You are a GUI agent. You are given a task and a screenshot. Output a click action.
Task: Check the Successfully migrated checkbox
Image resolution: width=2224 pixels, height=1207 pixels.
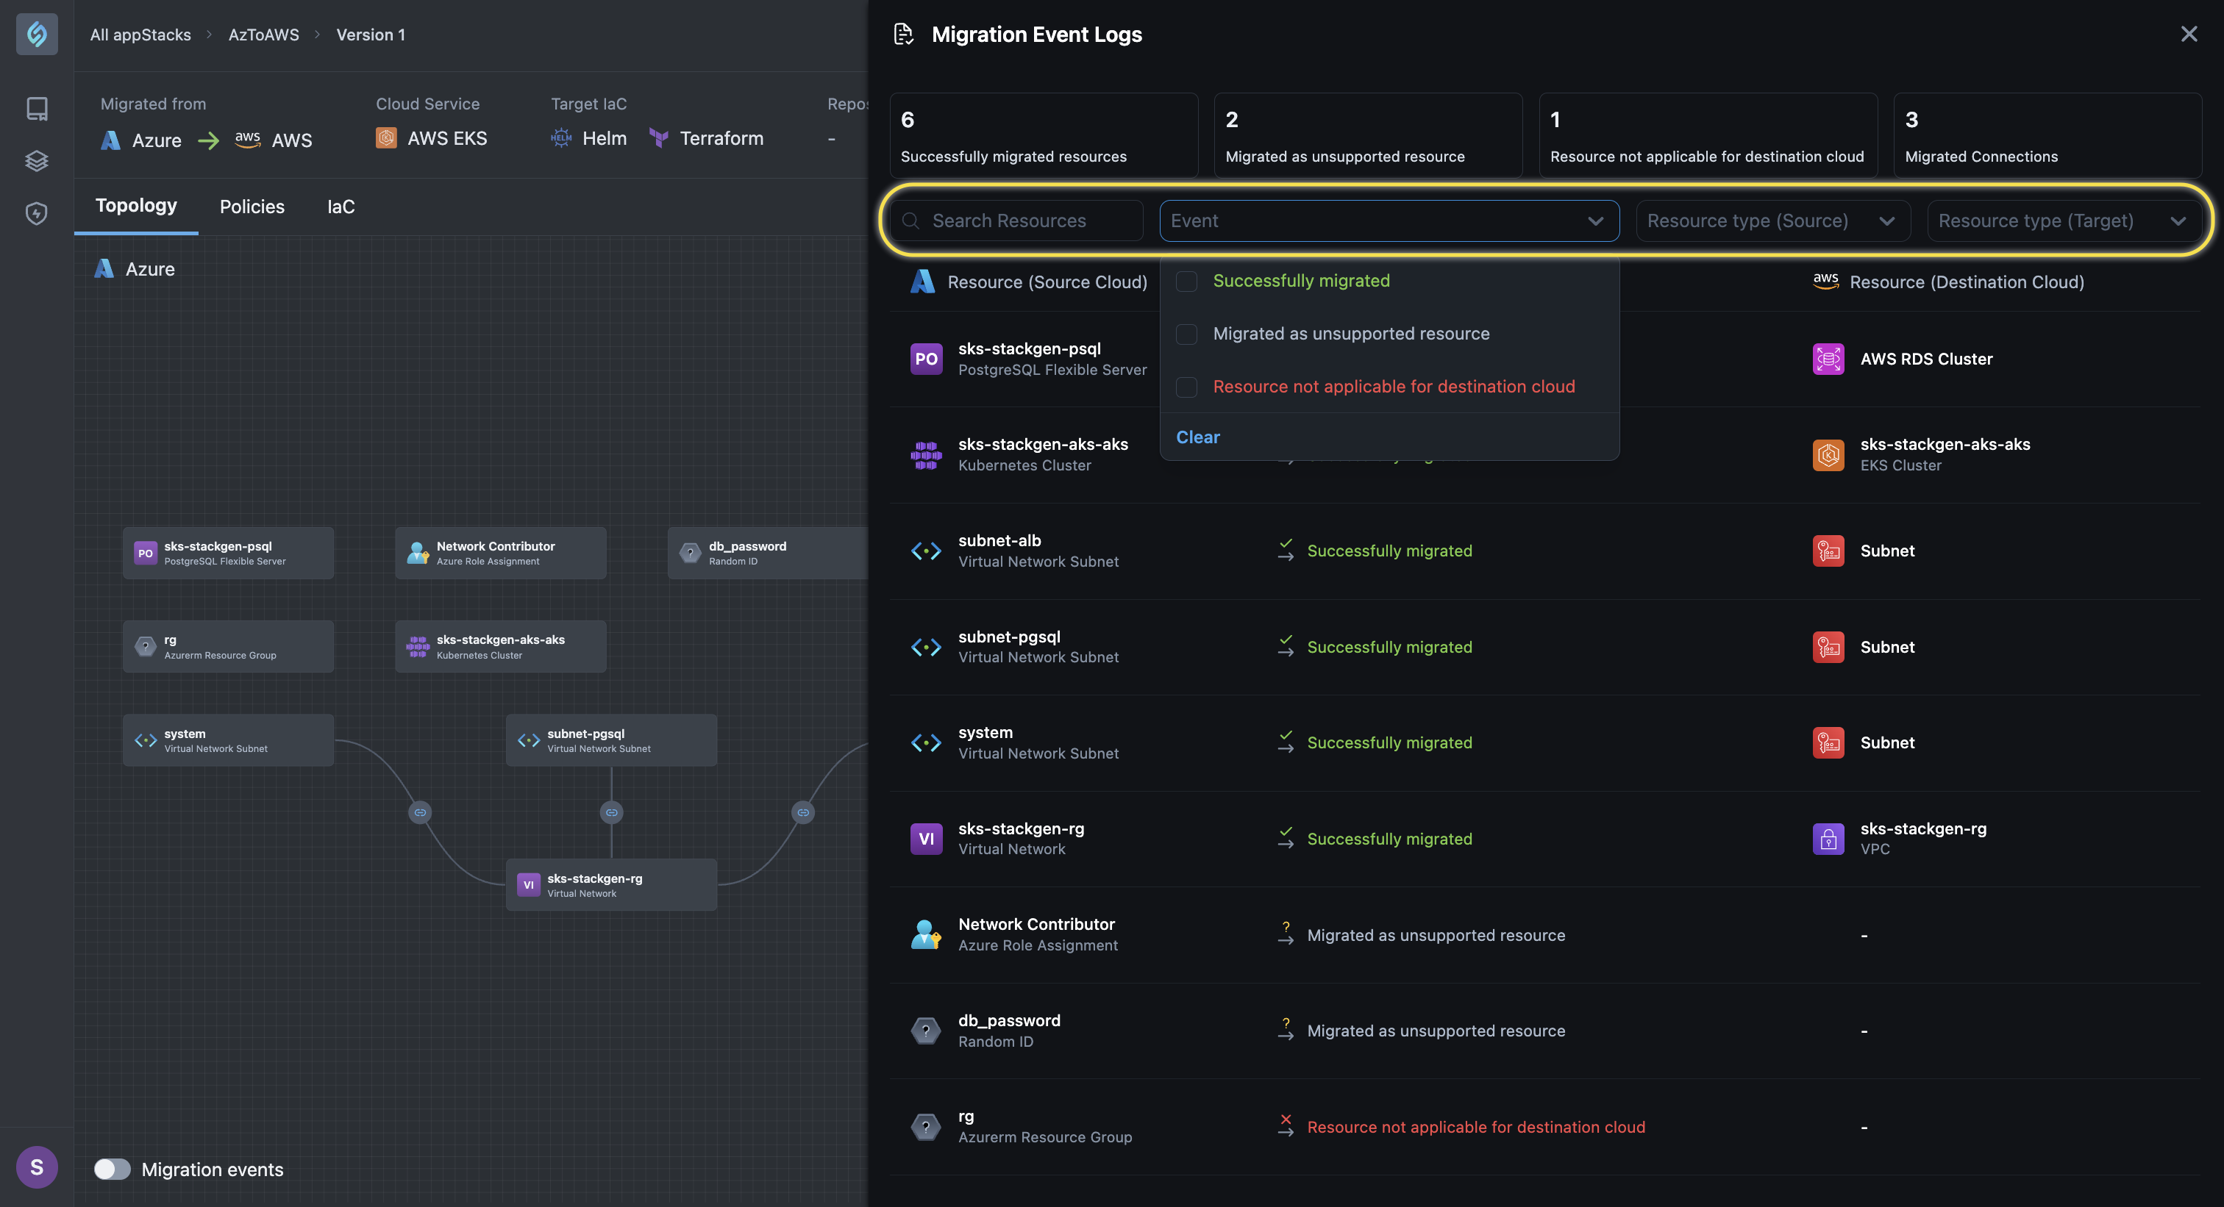tap(1186, 282)
